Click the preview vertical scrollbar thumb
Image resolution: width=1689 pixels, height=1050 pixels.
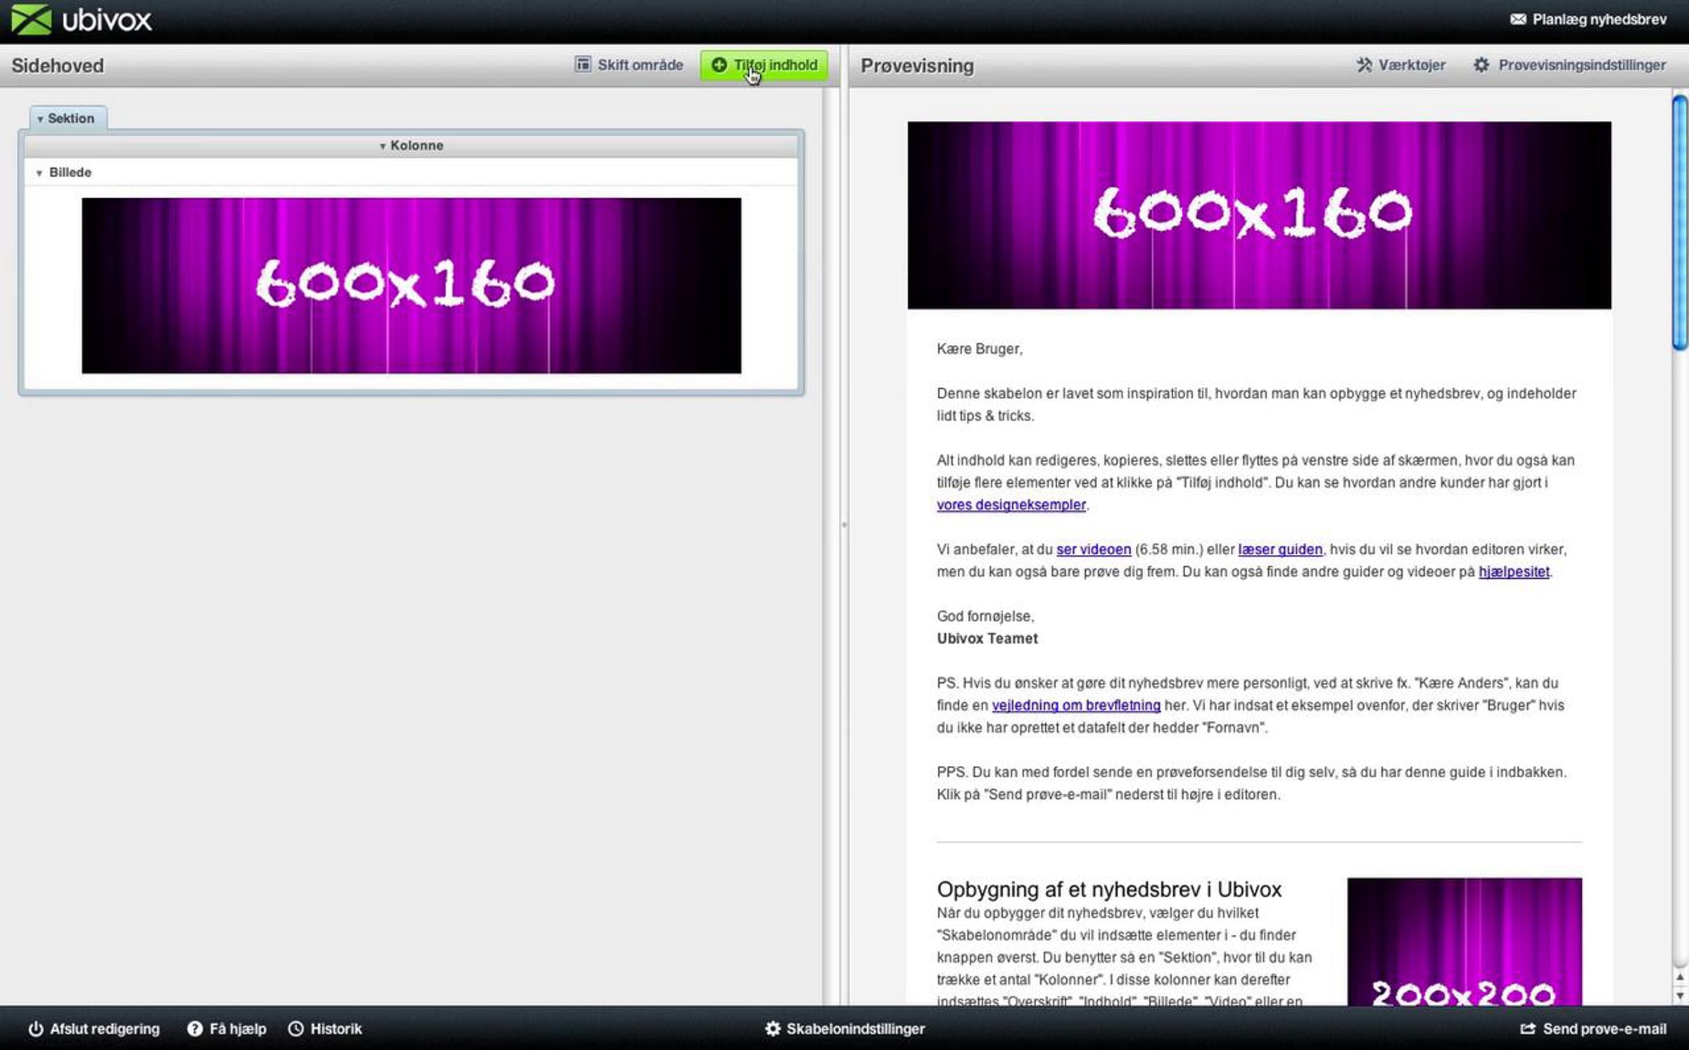(1680, 222)
